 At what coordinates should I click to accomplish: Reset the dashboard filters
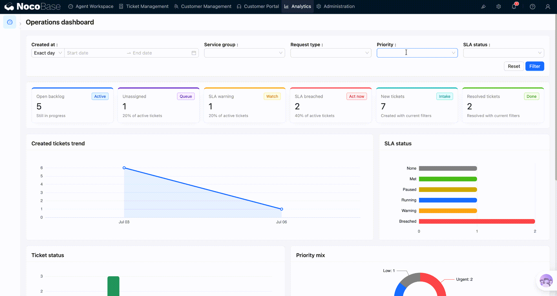[x=514, y=66]
